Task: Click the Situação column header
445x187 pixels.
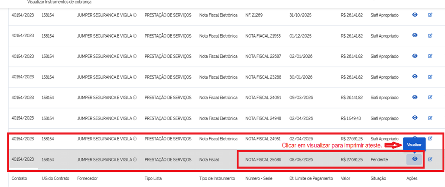Action: coord(378,178)
